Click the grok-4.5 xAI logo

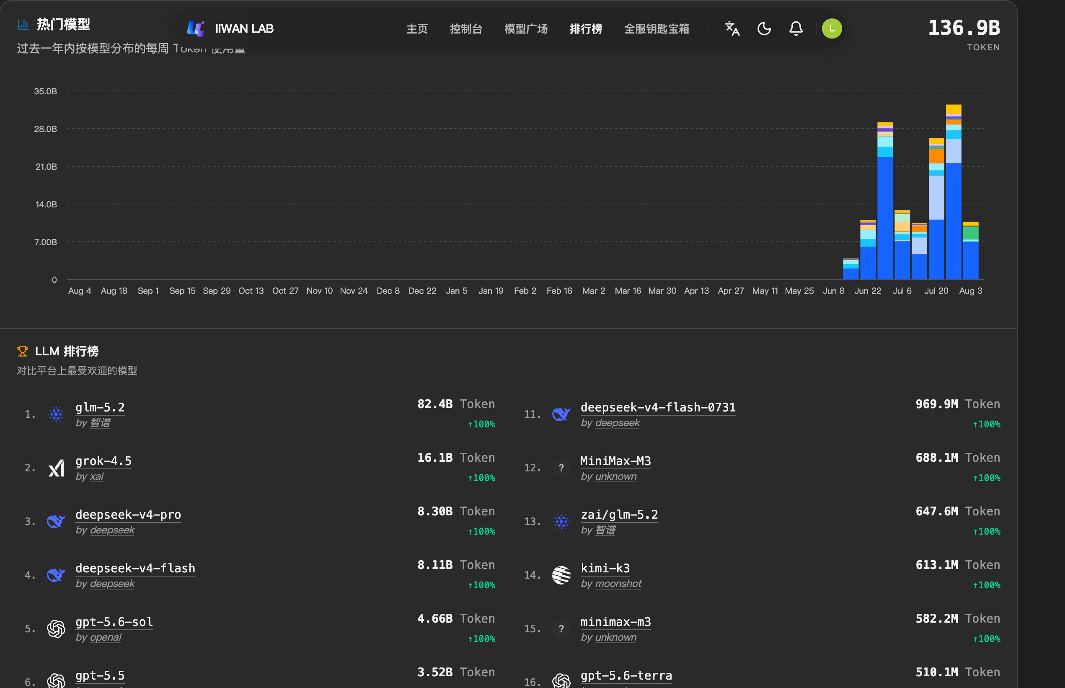(56, 468)
